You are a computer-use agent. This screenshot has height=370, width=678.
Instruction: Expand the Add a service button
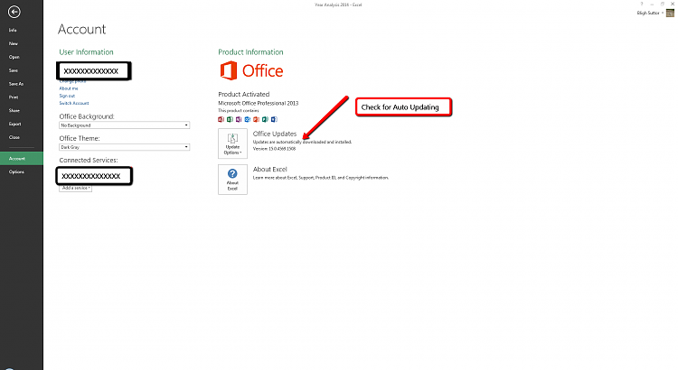tap(75, 189)
